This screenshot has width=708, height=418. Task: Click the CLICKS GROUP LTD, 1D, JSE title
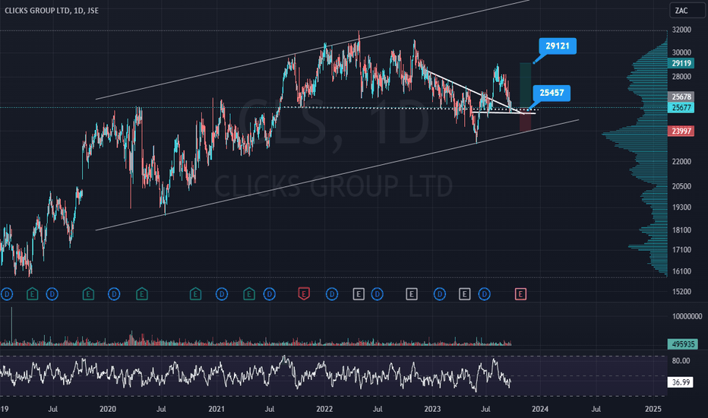[52, 11]
